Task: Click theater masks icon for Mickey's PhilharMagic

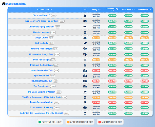Action: click(85, 49)
